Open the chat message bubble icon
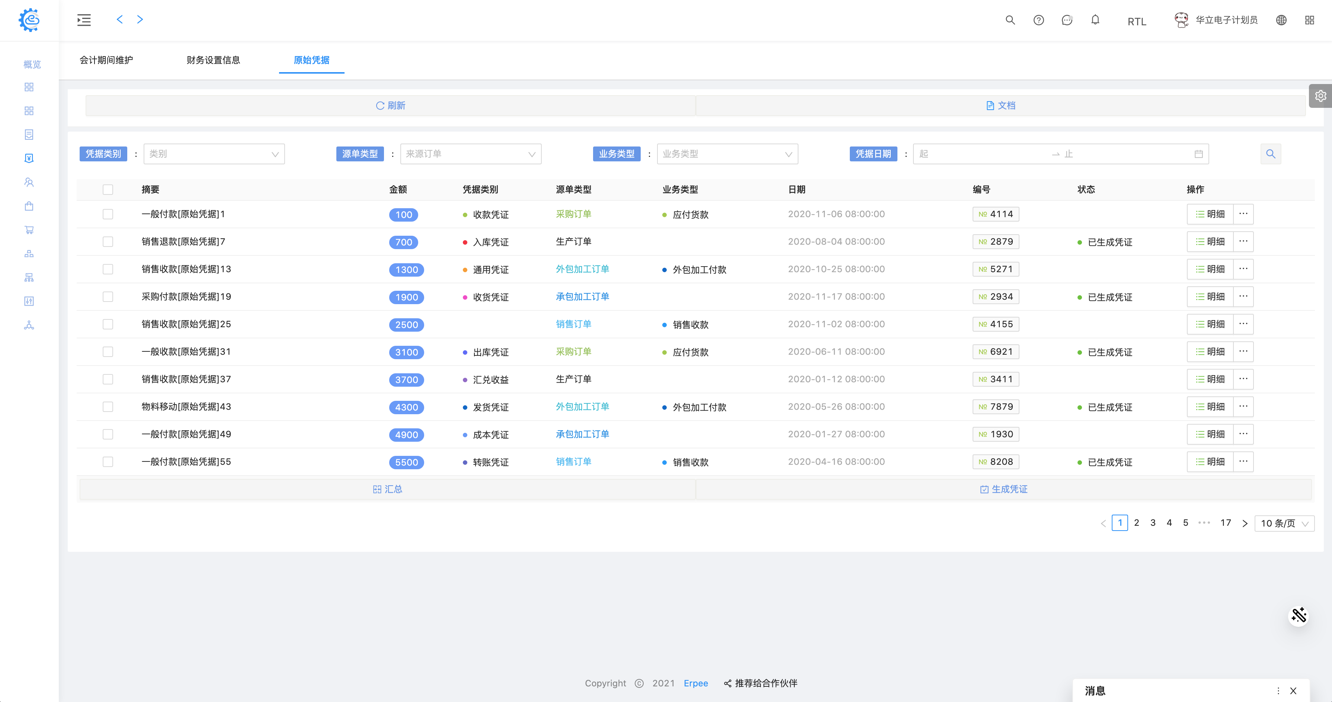Viewport: 1332px width, 702px height. click(1067, 20)
